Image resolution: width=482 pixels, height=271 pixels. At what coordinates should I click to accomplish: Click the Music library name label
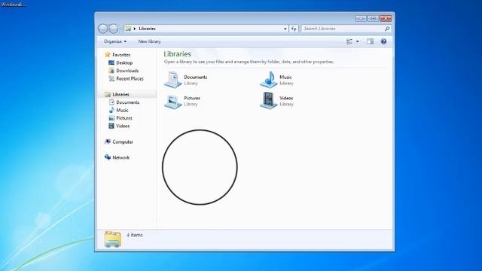point(285,77)
